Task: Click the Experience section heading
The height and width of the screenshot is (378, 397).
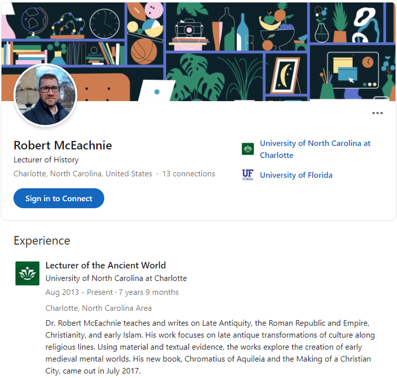Action: [x=41, y=240]
